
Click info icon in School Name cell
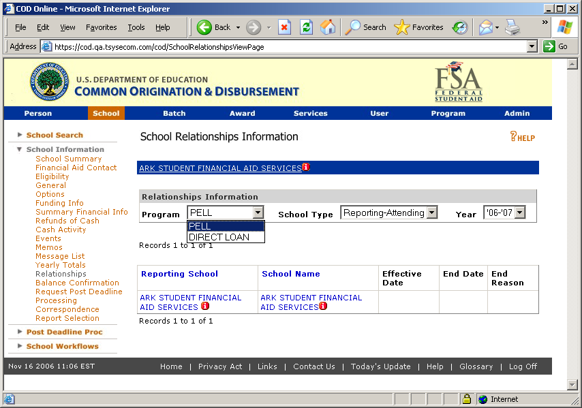(x=323, y=306)
